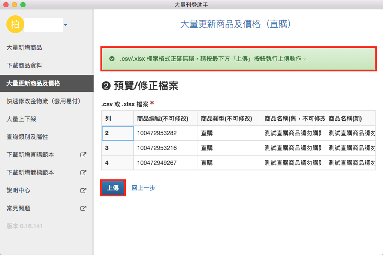Open 大量新增商品 in sidebar

point(24,48)
